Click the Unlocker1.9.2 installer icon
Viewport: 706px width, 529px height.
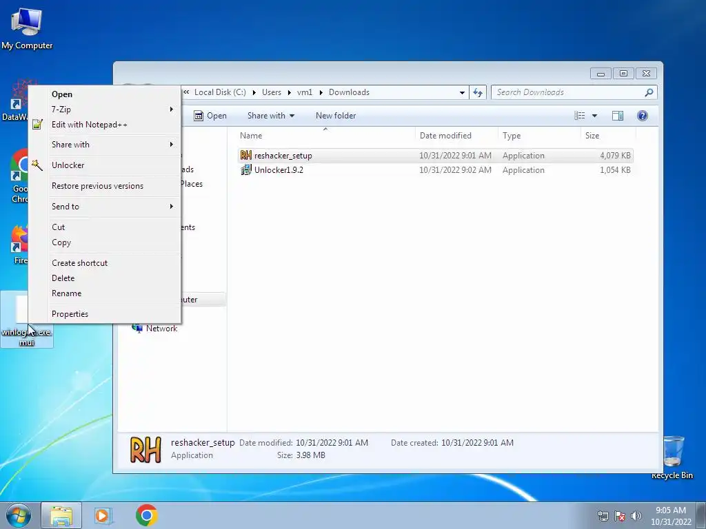pyautogui.click(x=246, y=169)
